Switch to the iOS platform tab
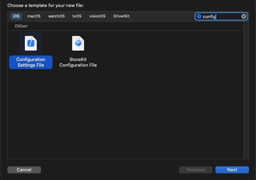This screenshot has height=180, width=256. click(16, 16)
